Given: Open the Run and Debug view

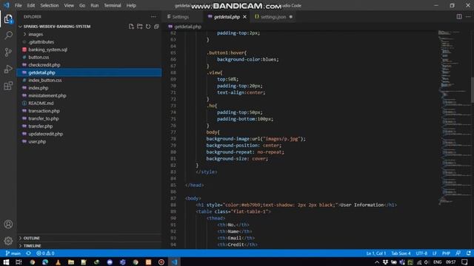Looking at the screenshot, I should coord(8,69).
